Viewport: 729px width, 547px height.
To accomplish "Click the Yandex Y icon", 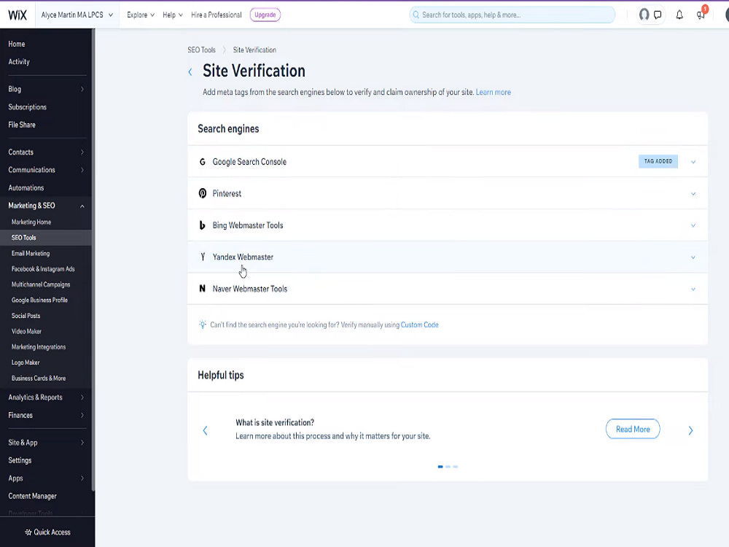I will coord(202,257).
